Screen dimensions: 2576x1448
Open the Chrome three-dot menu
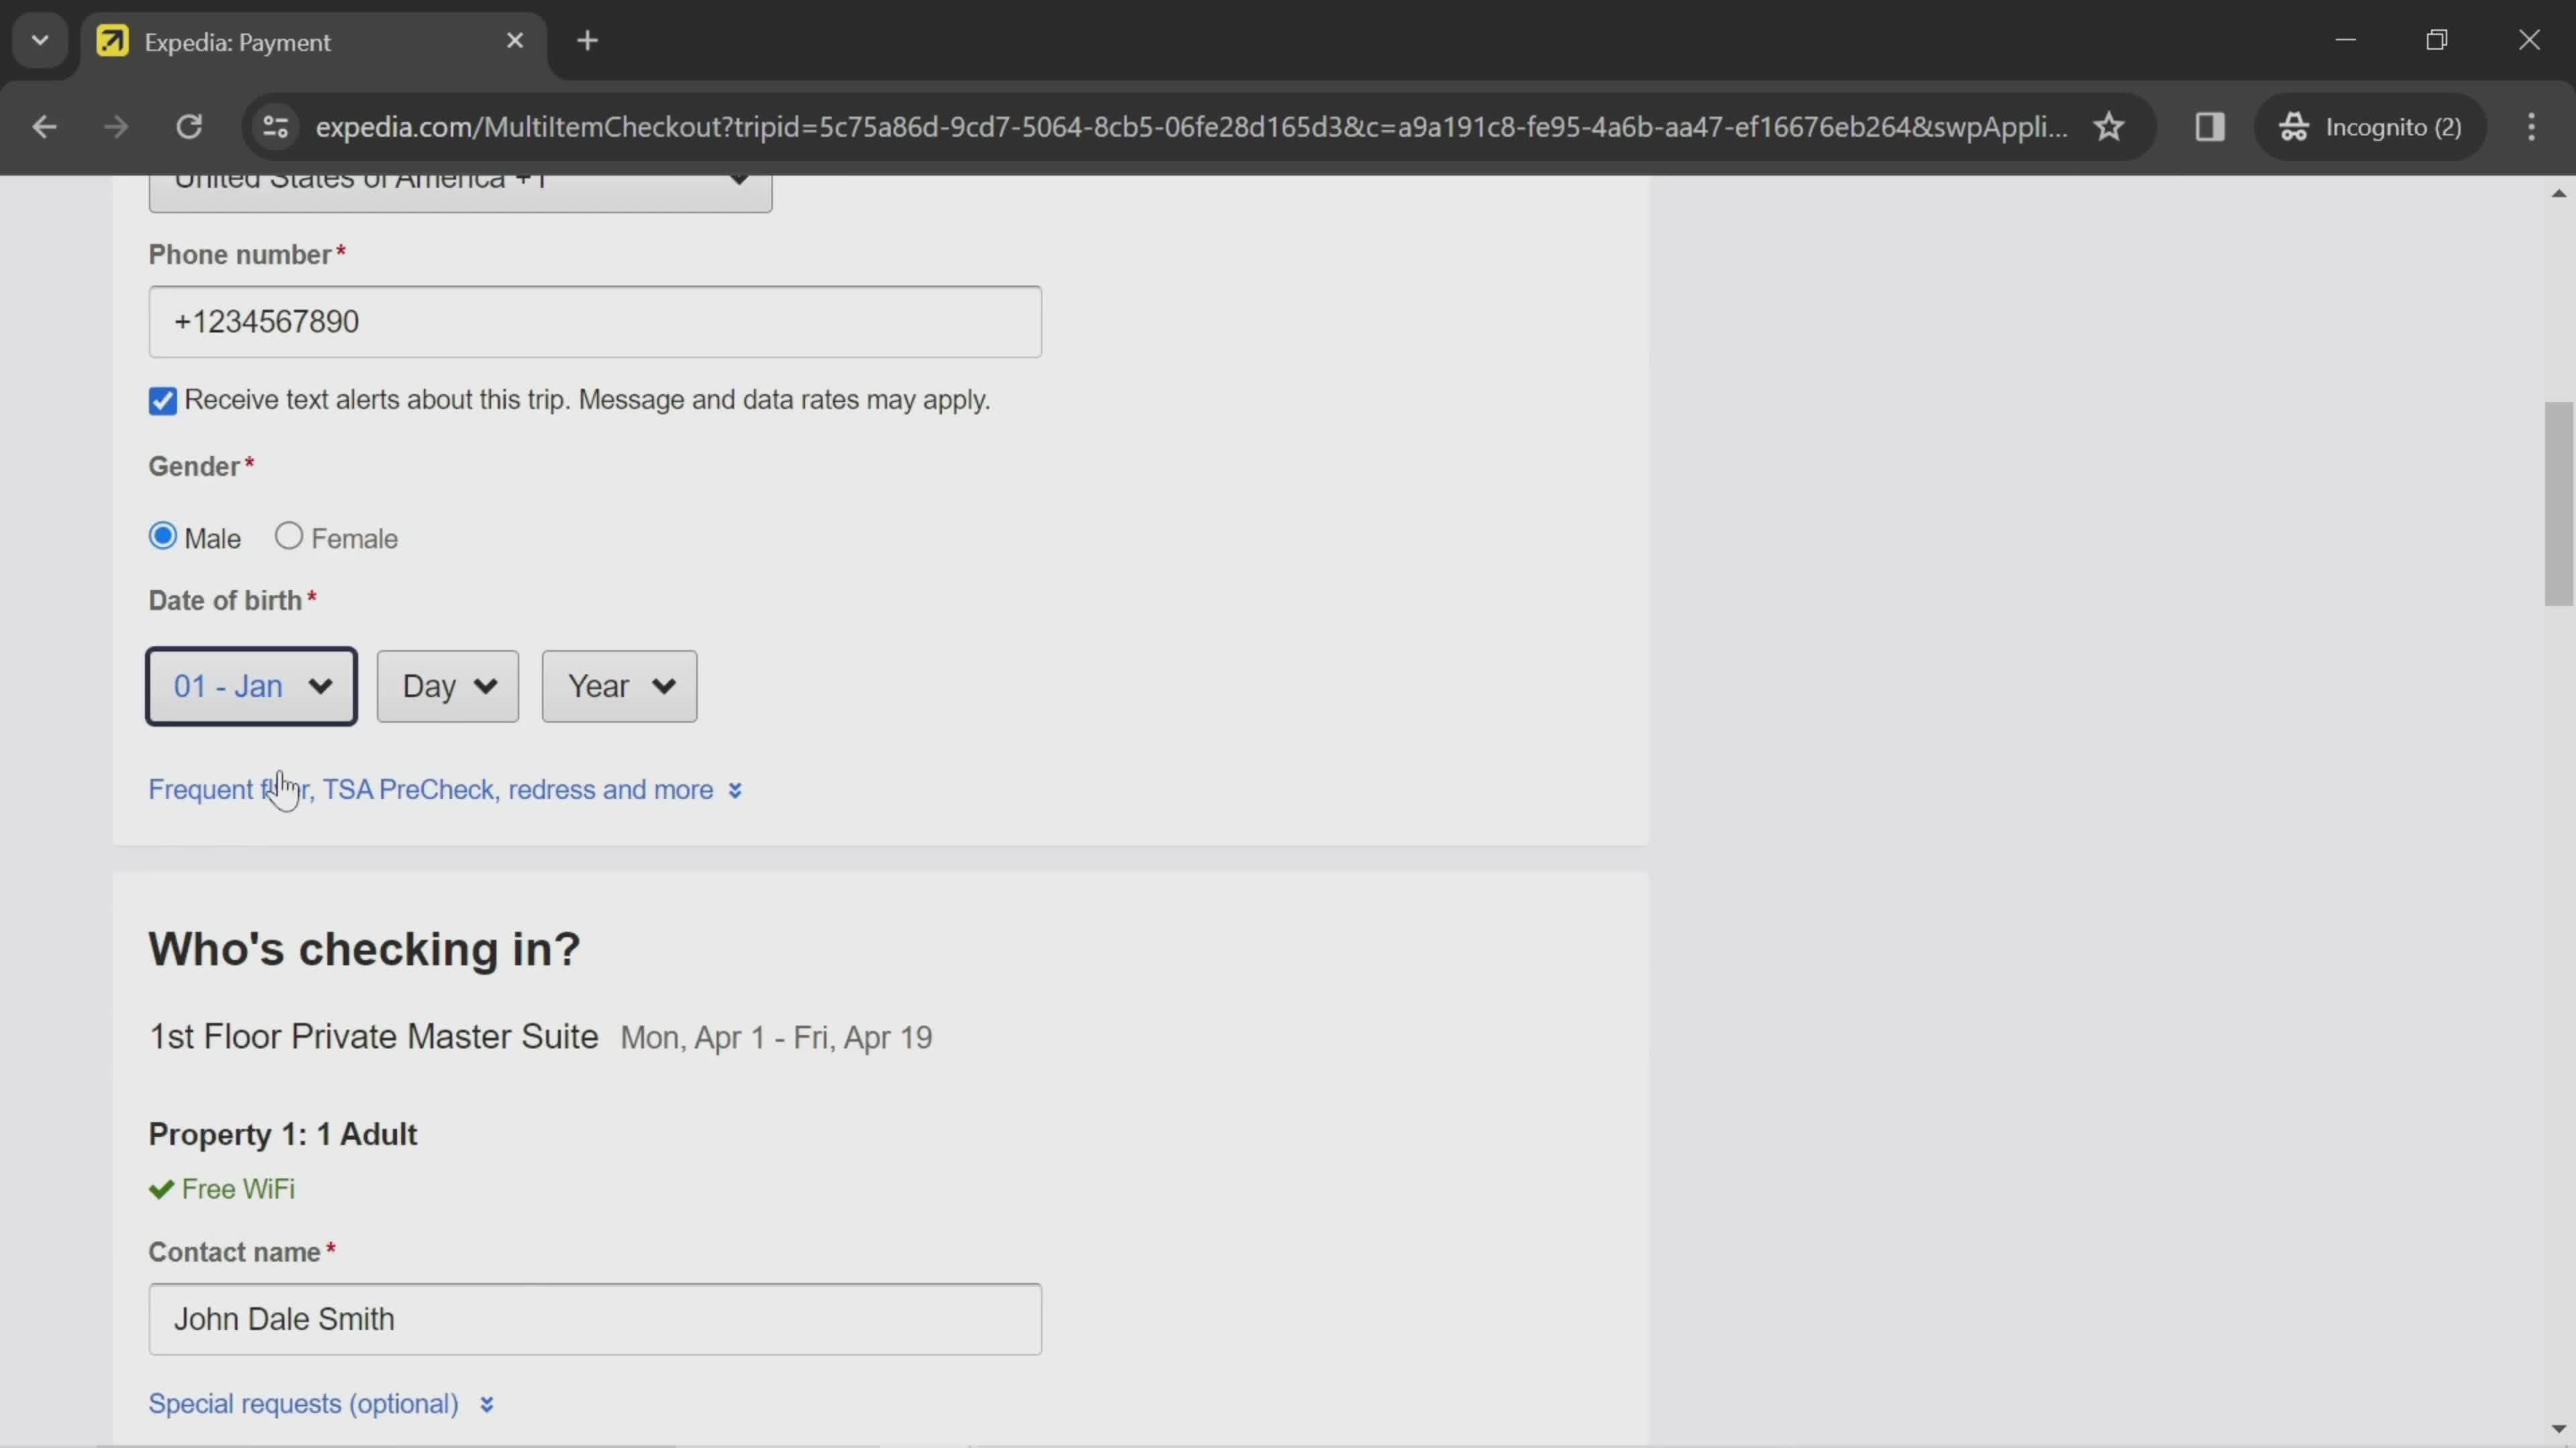pyautogui.click(x=2532, y=127)
